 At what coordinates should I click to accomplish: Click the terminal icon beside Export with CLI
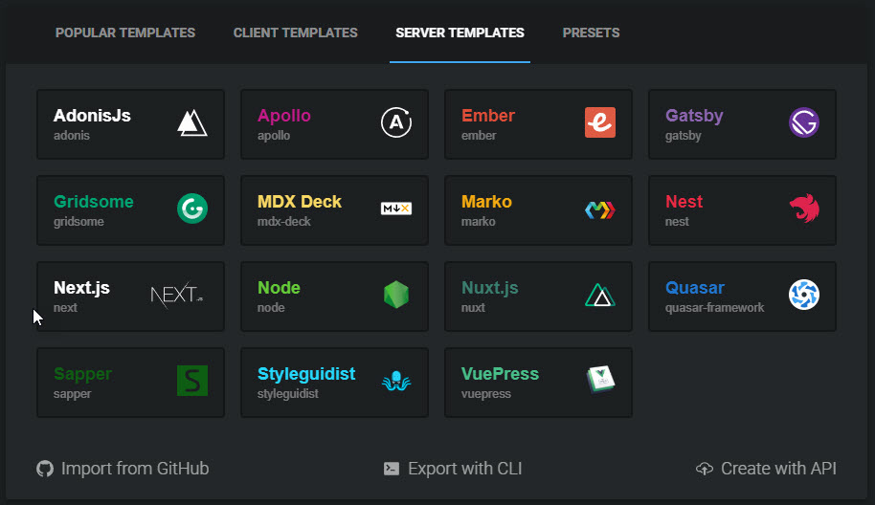[392, 469]
